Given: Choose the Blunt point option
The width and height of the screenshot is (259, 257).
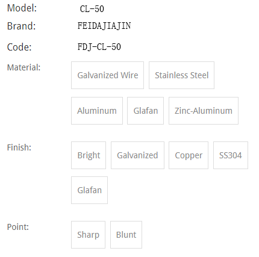Looking at the screenshot, I should [x=126, y=235].
